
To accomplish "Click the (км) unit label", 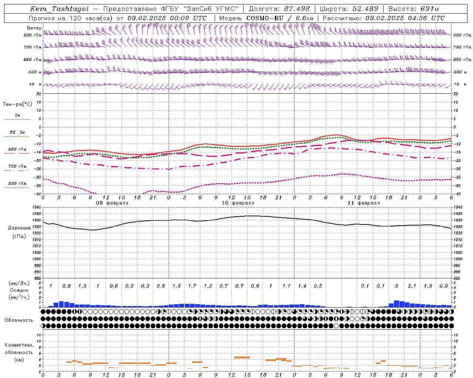I will (x=19, y=360).
